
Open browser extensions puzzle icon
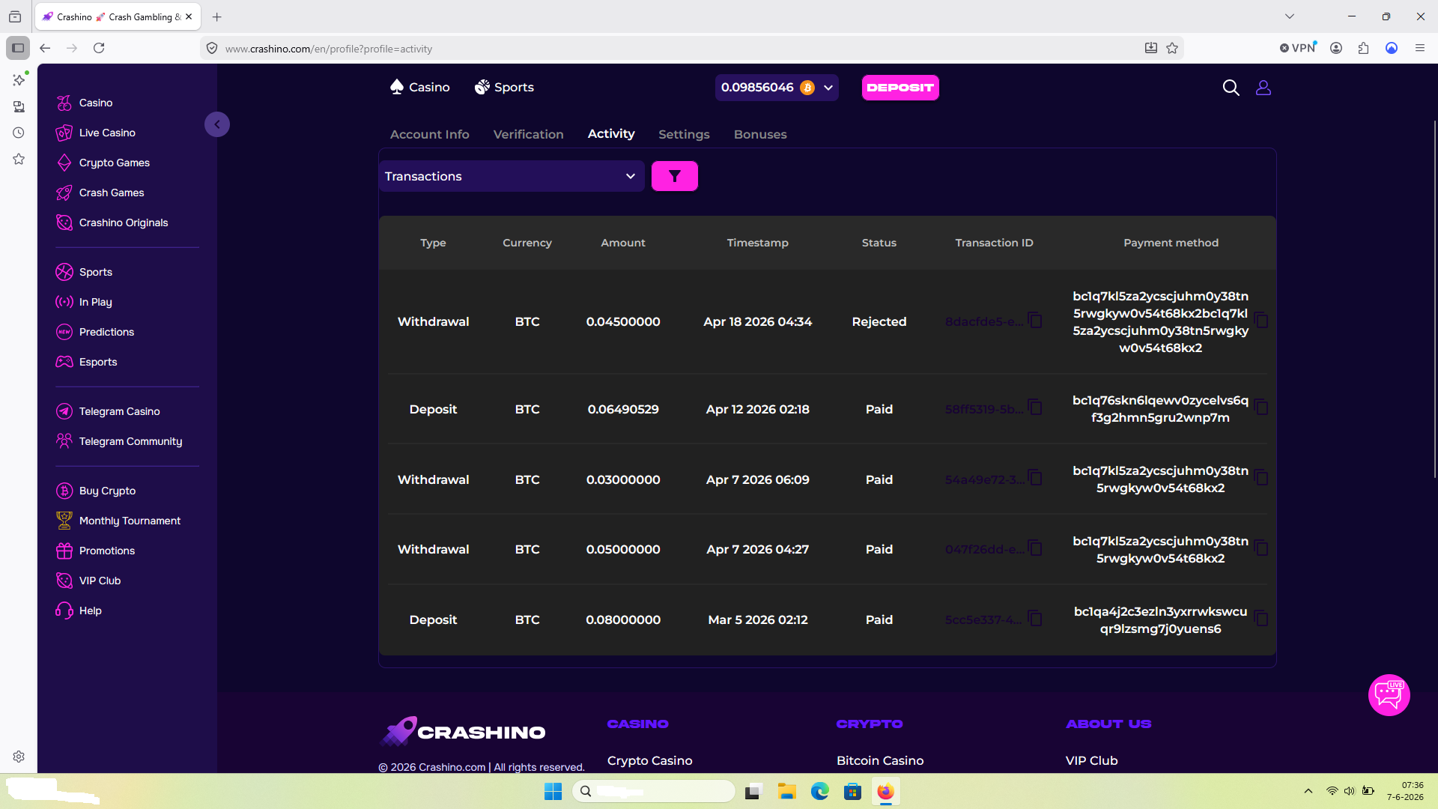[x=1363, y=48]
